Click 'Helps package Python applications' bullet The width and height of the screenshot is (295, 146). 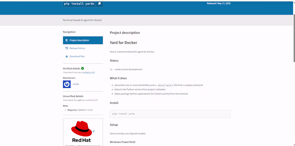151,94
